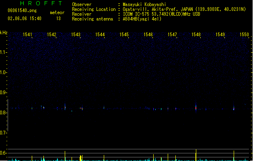
Task: Click the 1544 time marker
Action: (100, 35)
